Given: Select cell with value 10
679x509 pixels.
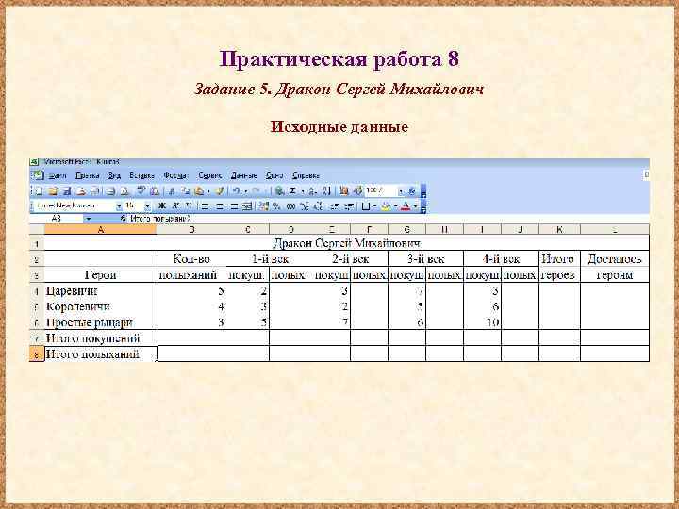Looking at the screenshot, I should point(482,322).
